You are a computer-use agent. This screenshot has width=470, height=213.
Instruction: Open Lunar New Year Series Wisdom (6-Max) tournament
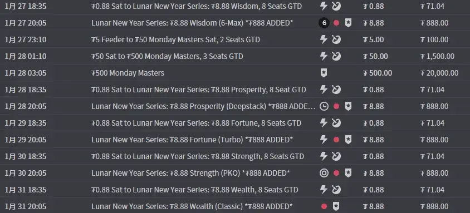tap(192, 23)
